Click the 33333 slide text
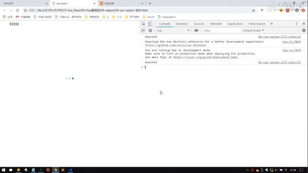 pos(14,24)
